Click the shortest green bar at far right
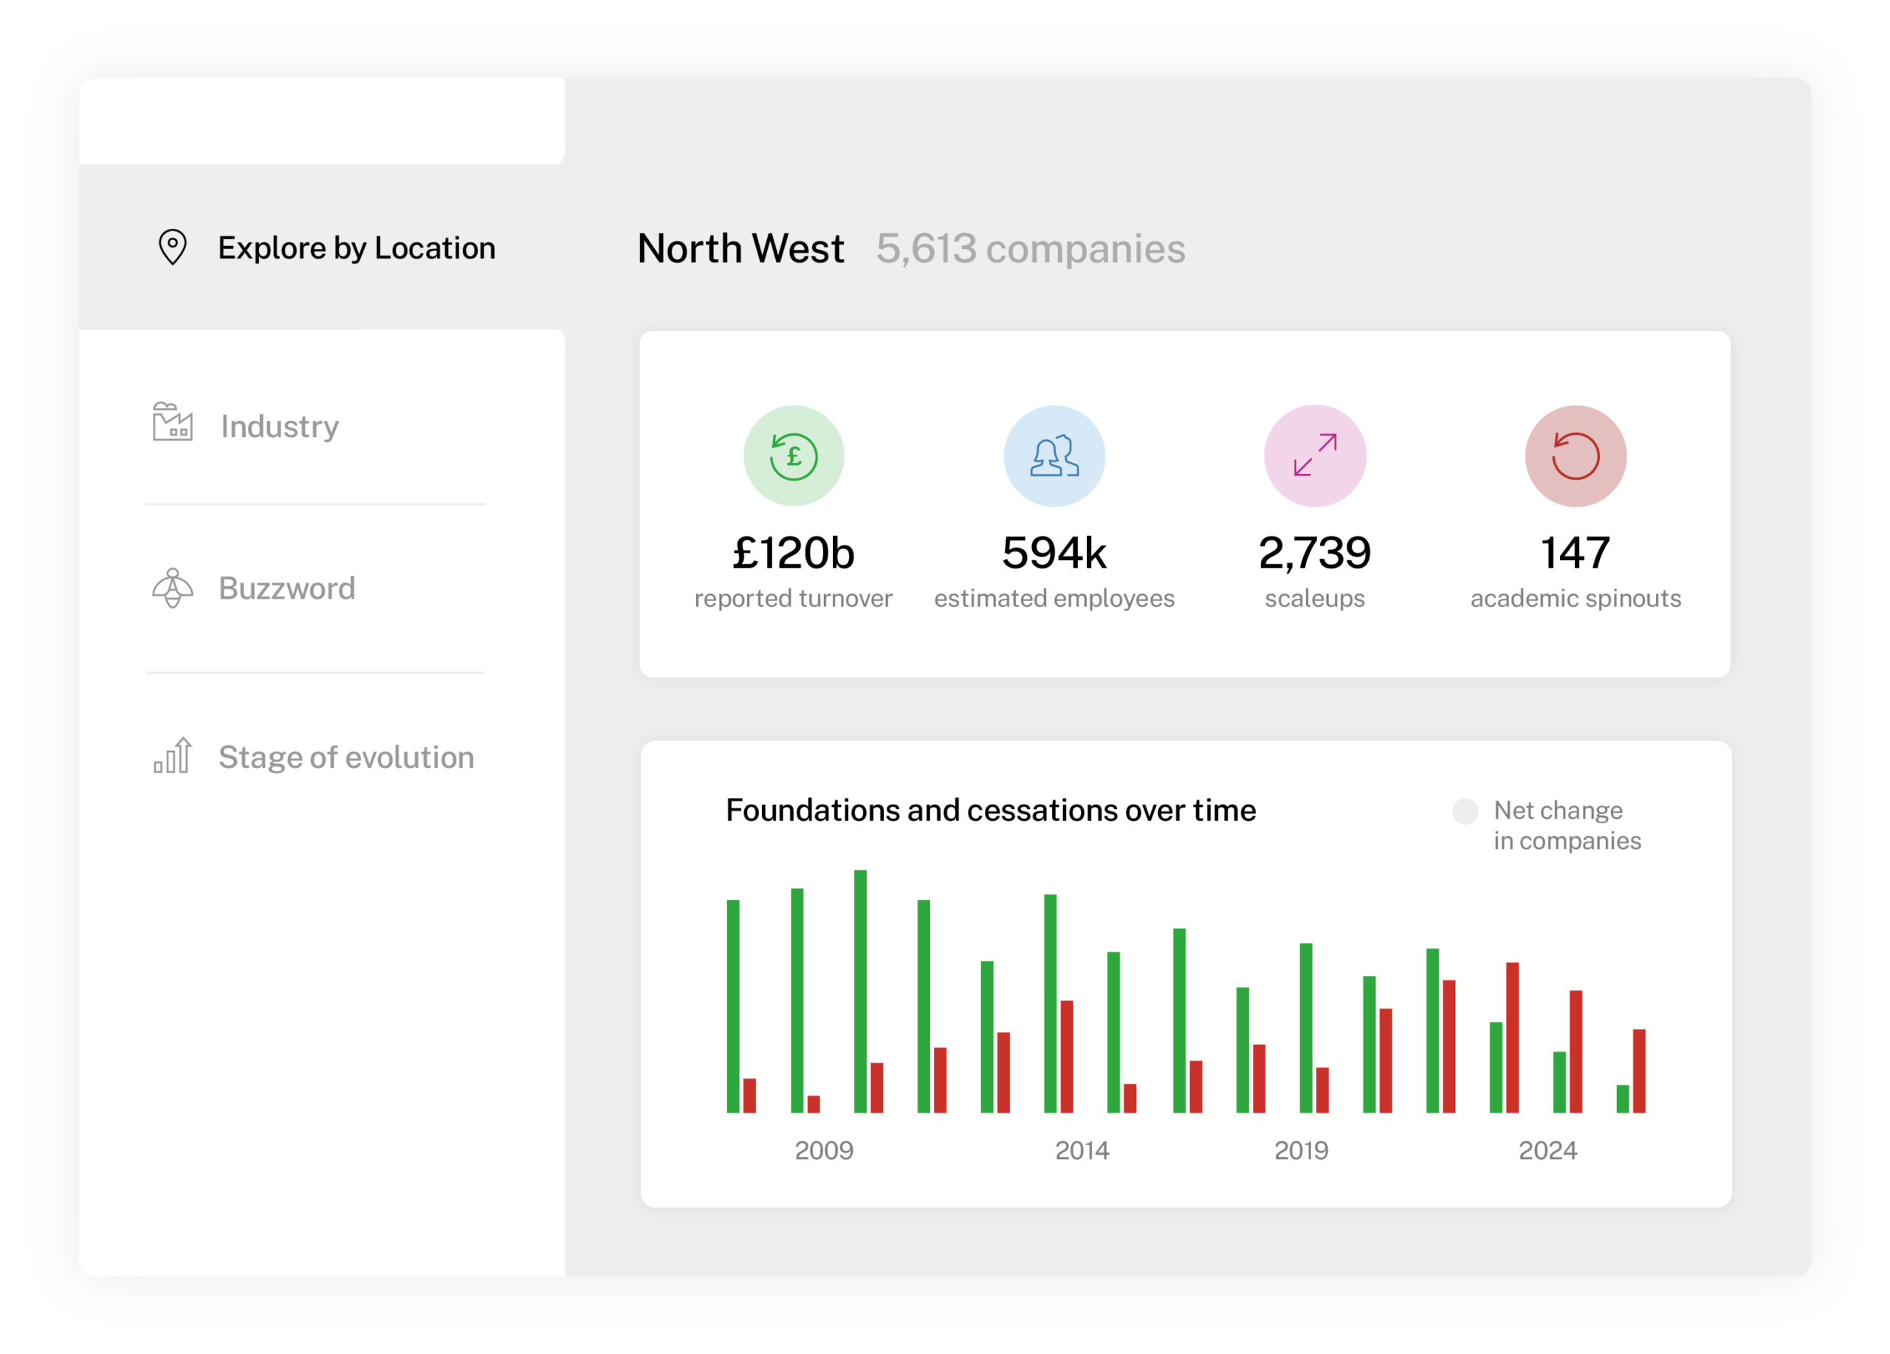This screenshot has height=1354, width=1890. point(1623,1099)
